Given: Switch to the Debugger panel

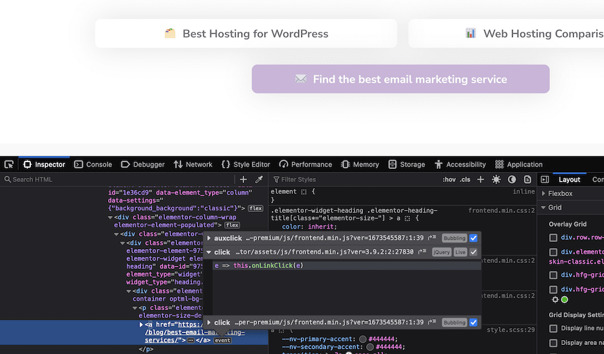Looking at the screenshot, I should [143, 164].
